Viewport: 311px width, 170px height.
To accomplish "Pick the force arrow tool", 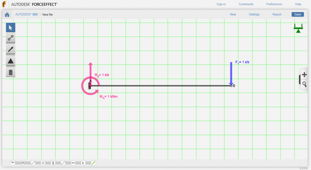I will pos(11,50).
